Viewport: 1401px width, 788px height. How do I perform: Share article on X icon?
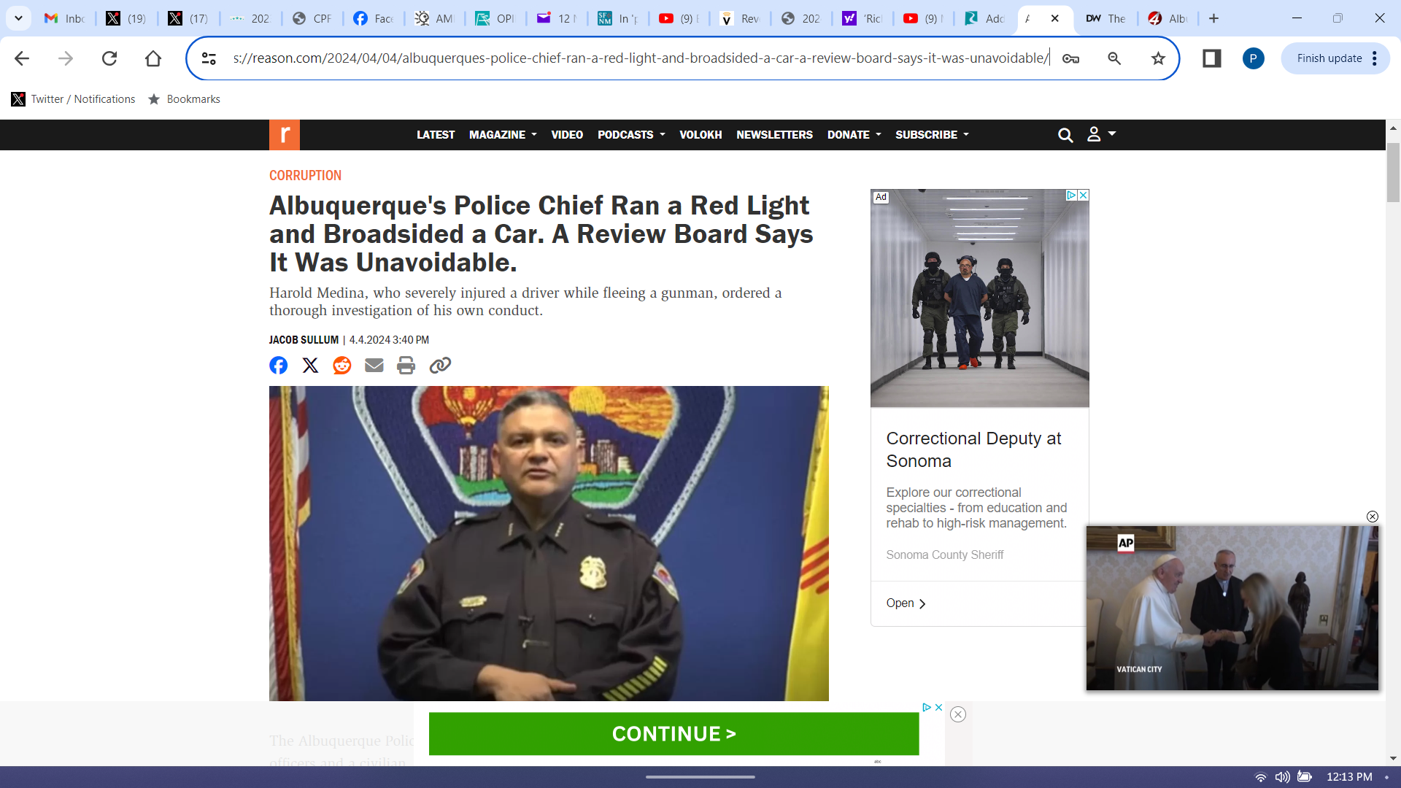click(x=310, y=366)
